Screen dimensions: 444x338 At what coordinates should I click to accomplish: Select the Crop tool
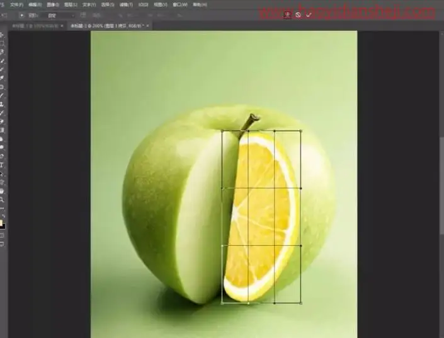pos(2,69)
